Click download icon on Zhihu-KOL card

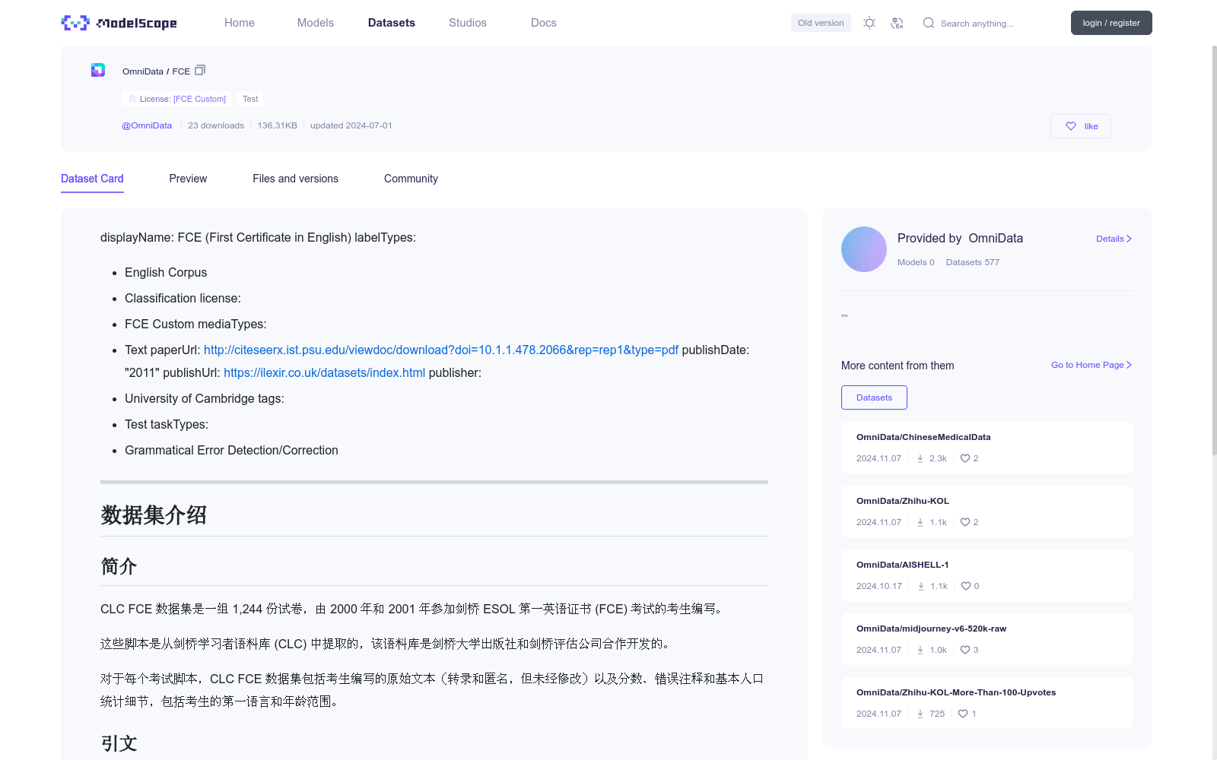click(x=920, y=522)
